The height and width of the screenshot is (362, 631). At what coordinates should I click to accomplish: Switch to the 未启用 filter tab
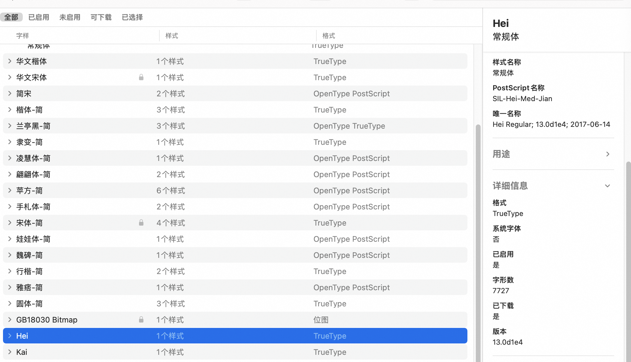click(70, 17)
